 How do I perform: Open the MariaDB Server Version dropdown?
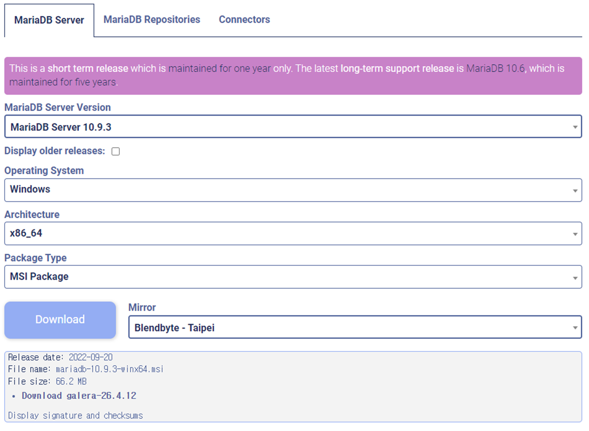[x=293, y=127]
